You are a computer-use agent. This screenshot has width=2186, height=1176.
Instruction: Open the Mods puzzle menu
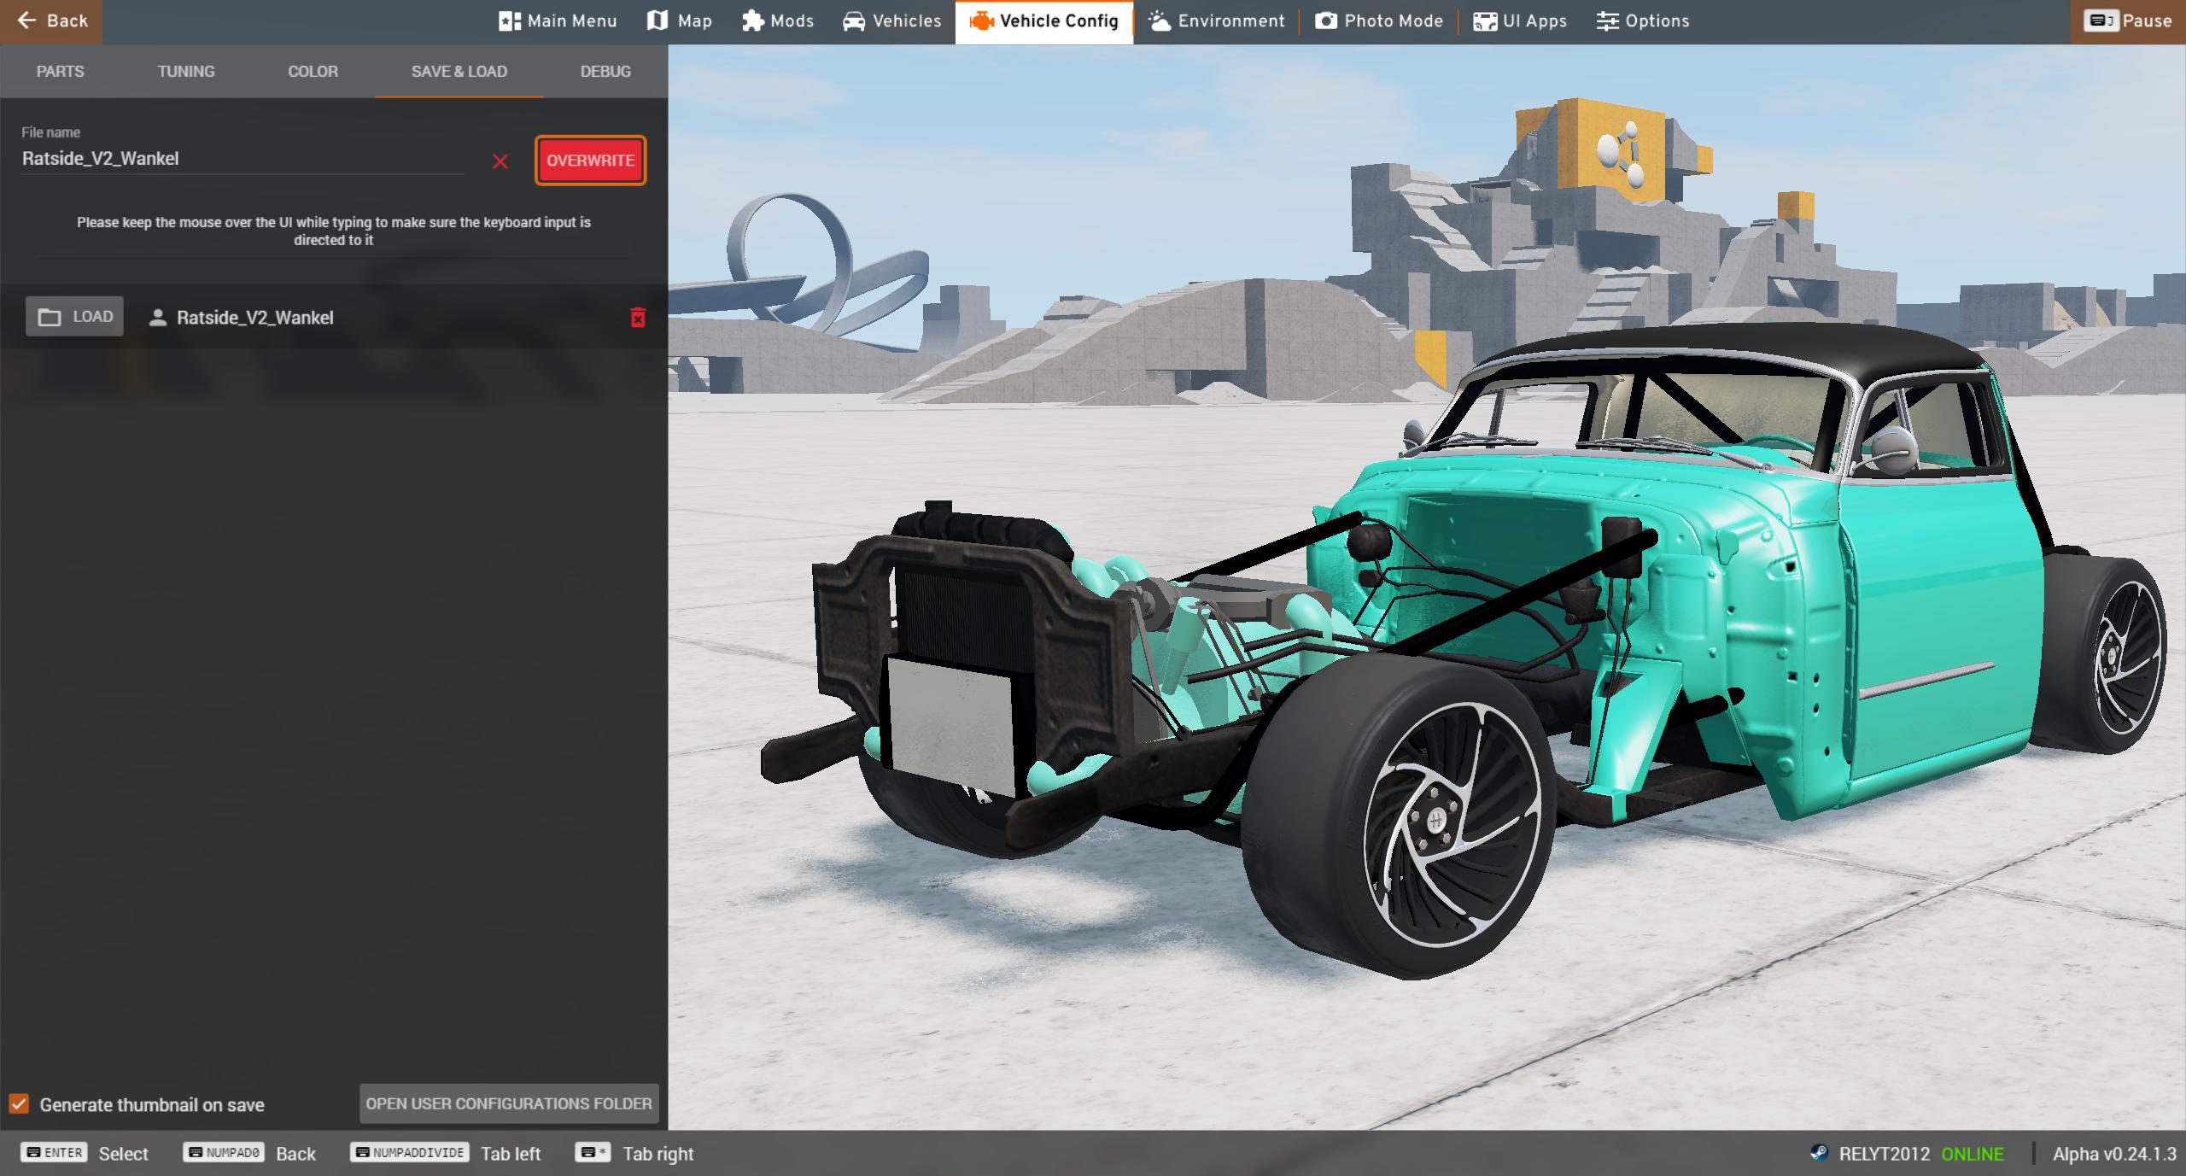[778, 21]
